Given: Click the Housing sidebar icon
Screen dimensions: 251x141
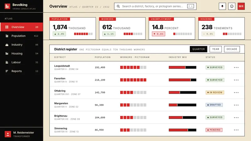Looking at the screenshot, I should tap(7, 53).
